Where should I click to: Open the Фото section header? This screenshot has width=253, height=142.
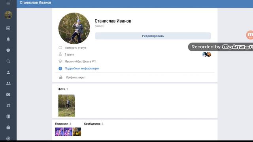click(x=63, y=89)
